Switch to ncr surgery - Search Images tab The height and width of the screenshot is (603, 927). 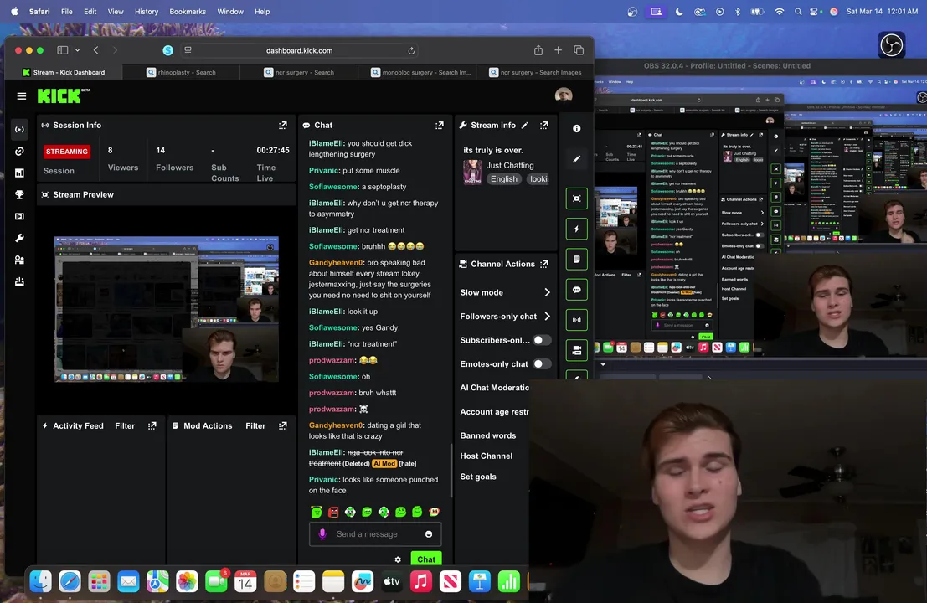coord(535,72)
